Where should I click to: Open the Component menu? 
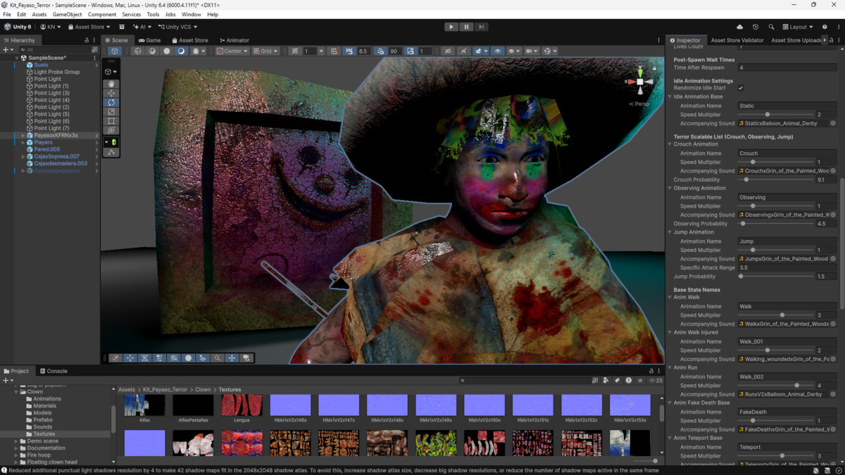[102, 14]
